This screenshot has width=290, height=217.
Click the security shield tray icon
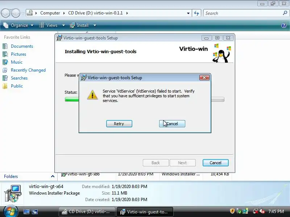coord(232,211)
